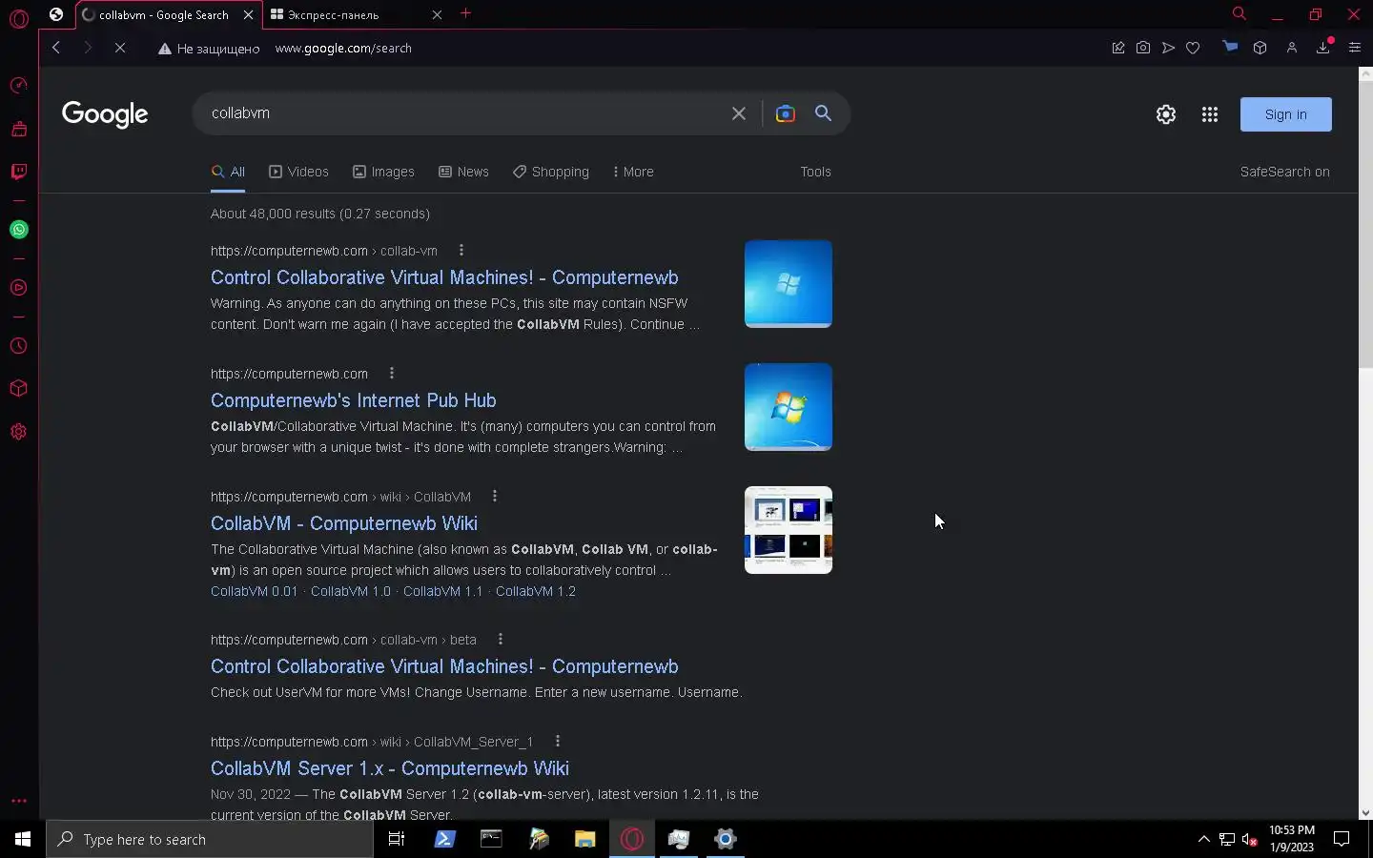The width and height of the screenshot is (1373, 858).
Task: Open PowerShell from the taskbar
Action: (445, 839)
